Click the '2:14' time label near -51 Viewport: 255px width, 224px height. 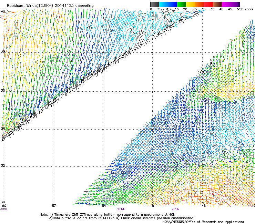point(175,209)
